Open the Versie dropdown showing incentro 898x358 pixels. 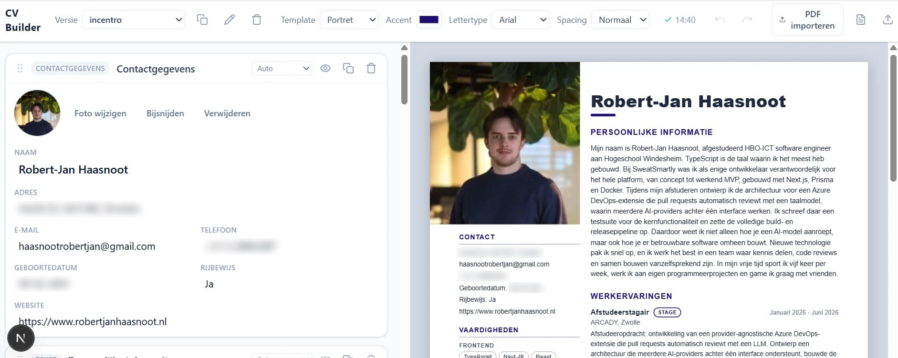tap(134, 20)
